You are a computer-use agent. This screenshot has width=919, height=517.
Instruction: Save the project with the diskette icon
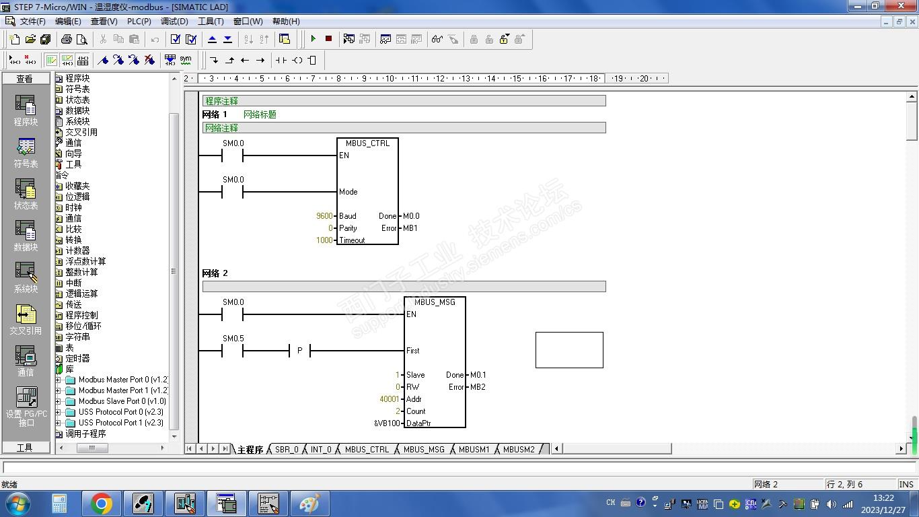(x=46, y=39)
